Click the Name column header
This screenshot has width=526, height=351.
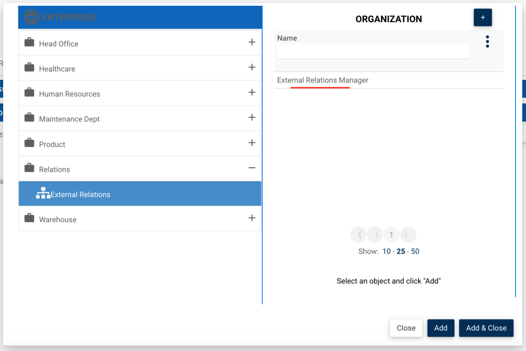point(287,38)
